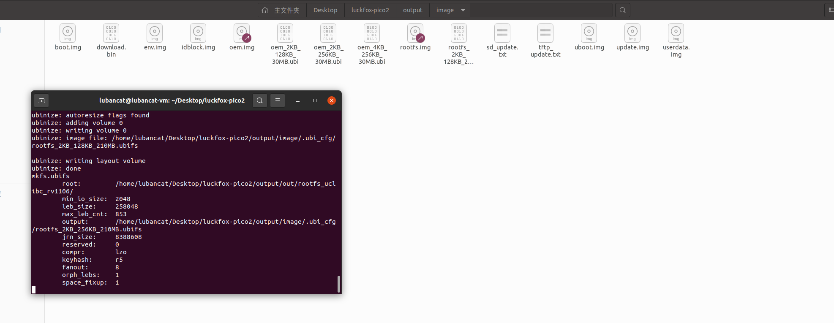Navigate to Desktop in path bar

[x=325, y=10]
